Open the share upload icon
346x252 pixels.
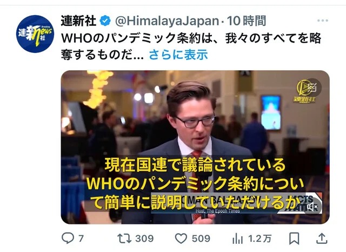322,239
